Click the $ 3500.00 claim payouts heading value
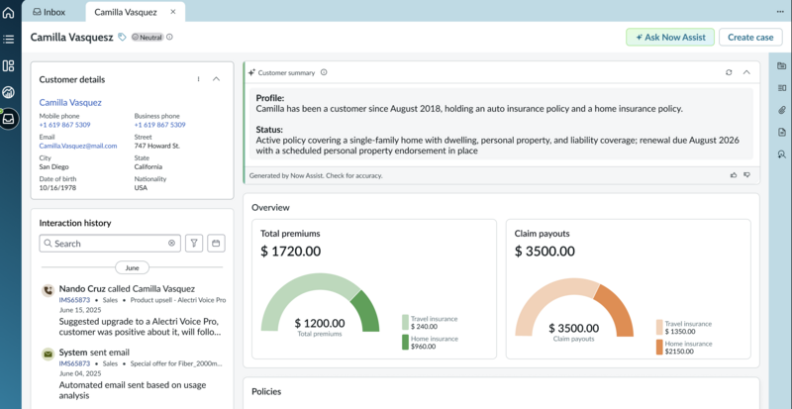 (x=544, y=251)
